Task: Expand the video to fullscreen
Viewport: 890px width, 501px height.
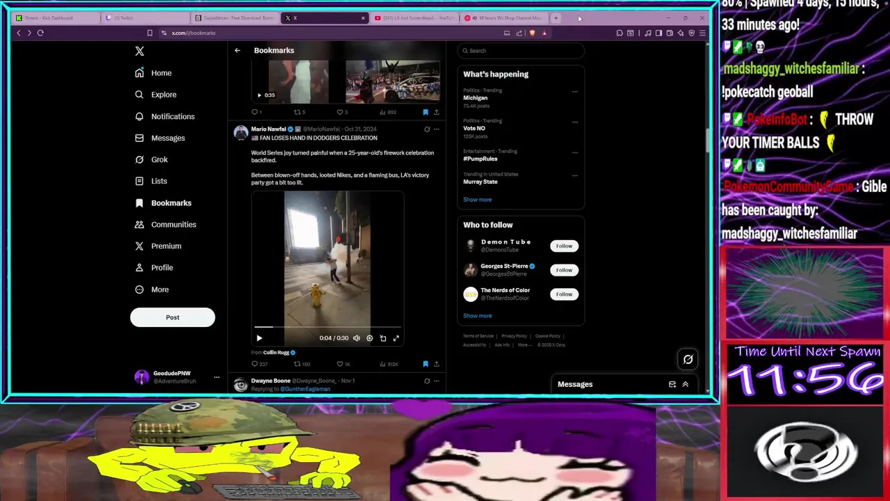Action: 396,338
